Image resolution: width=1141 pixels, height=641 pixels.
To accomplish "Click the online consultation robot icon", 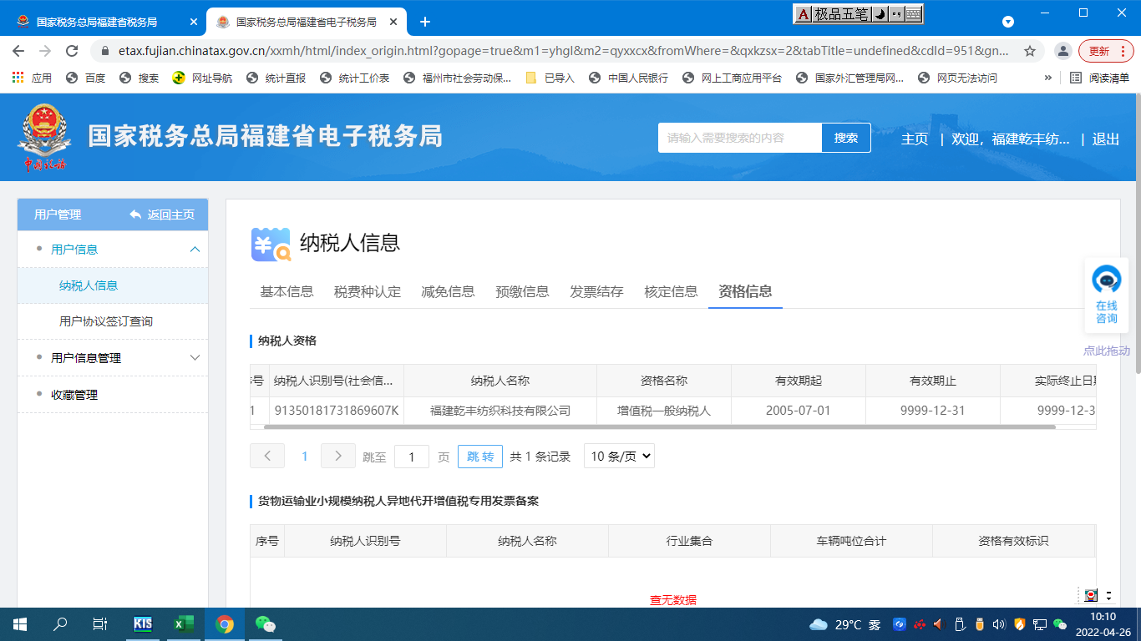I will [x=1107, y=280].
